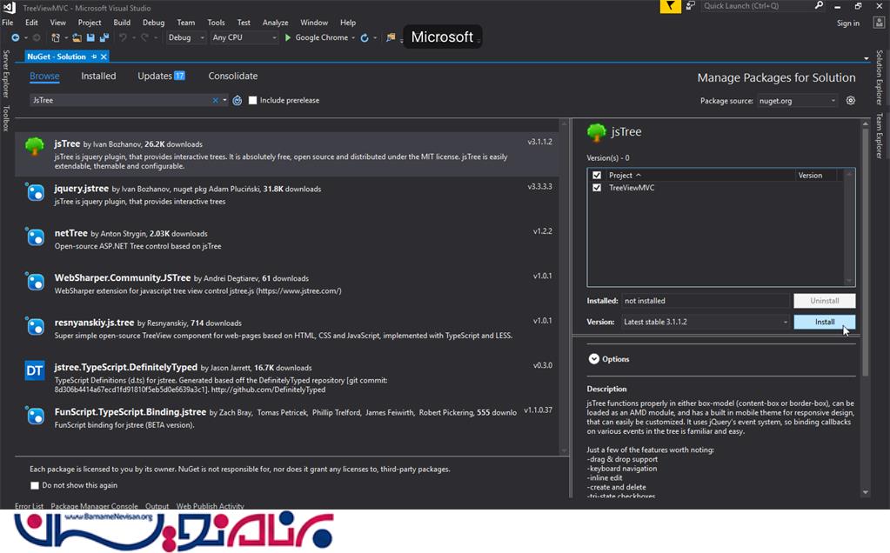Open the Package Manager Console tab
The image size is (890, 553).
(x=94, y=505)
